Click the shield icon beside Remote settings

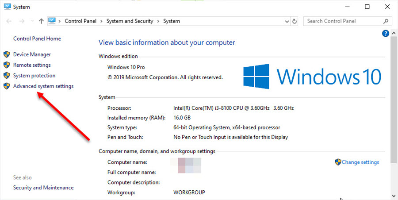[x=7, y=65]
